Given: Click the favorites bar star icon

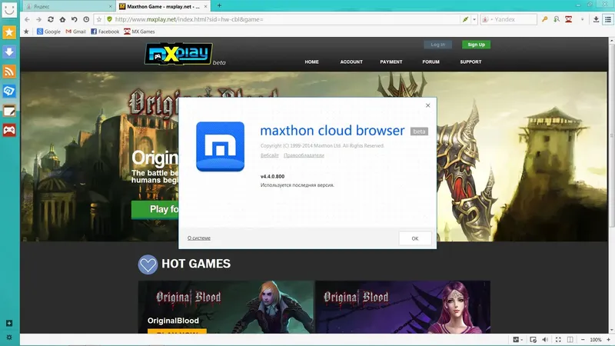Looking at the screenshot, I should [26, 32].
